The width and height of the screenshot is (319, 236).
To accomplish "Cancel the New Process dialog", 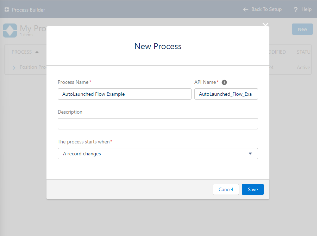I will click(x=226, y=189).
